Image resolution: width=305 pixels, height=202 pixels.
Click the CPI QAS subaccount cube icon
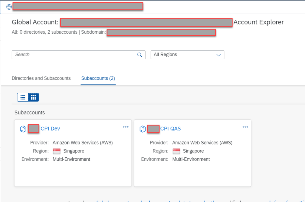click(143, 129)
